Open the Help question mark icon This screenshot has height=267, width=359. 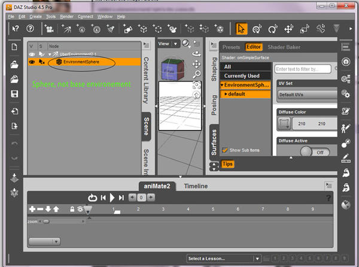pyautogui.click(x=31, y=29)
